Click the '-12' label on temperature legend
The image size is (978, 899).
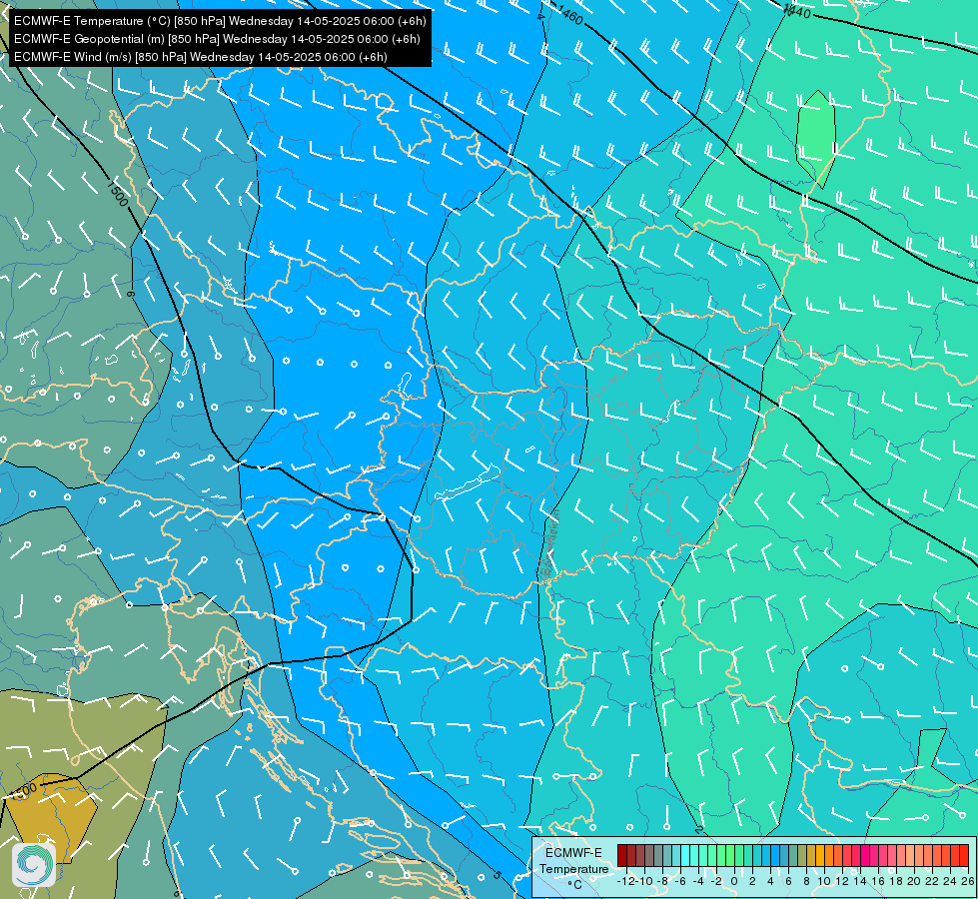[x=626, y=882]
